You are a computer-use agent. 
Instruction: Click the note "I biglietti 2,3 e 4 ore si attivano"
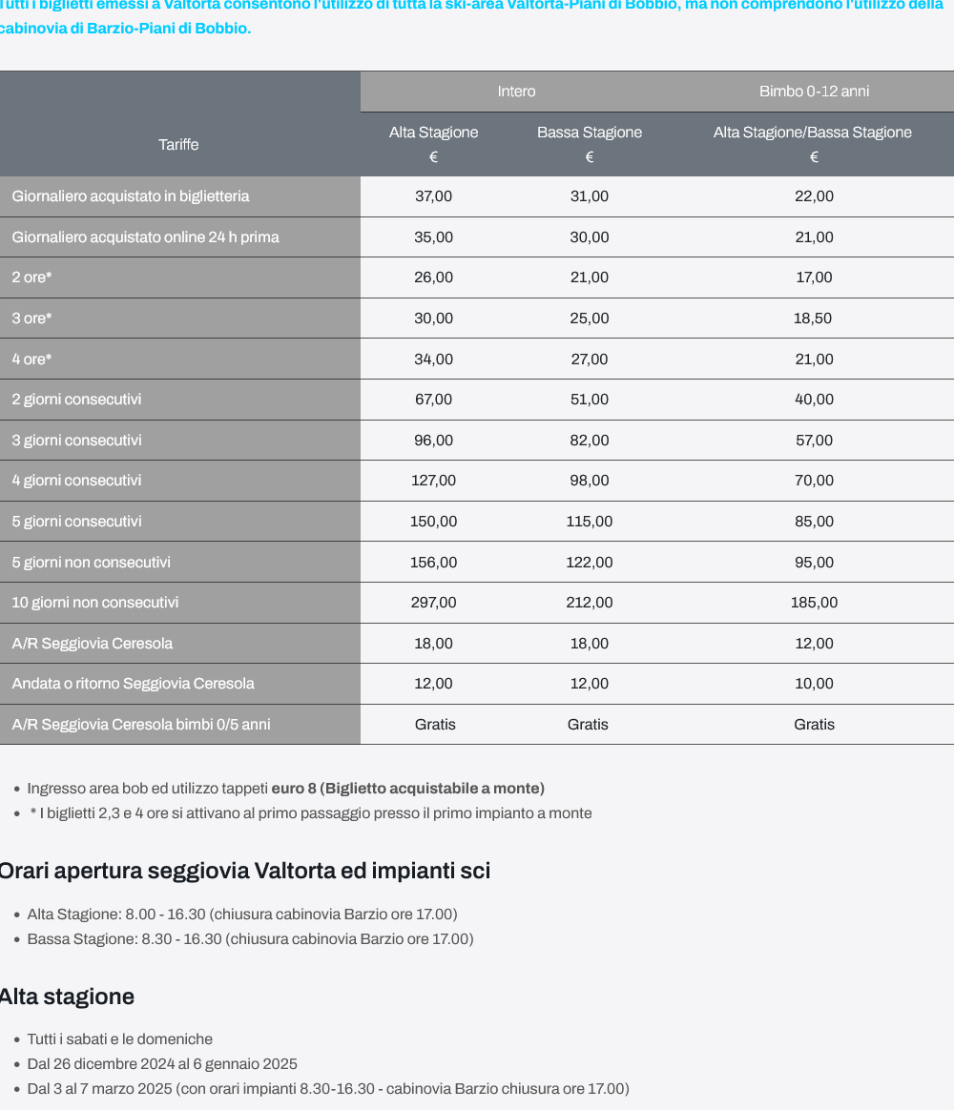click(x=310, y=813)
